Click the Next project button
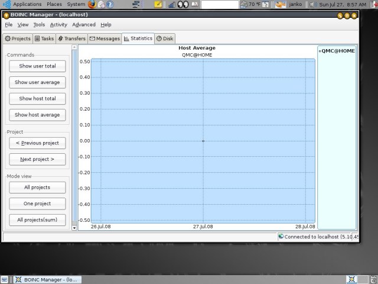This screenshot has height=284, width=378. [37, 159]
